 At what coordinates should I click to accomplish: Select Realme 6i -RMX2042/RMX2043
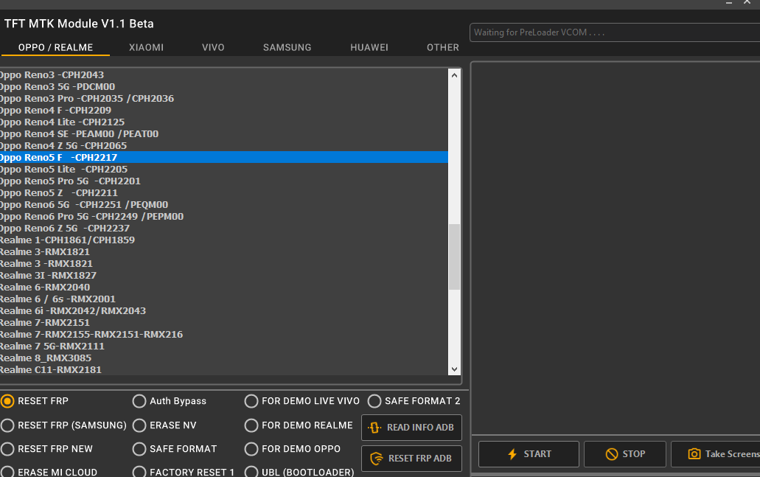click(x=224, y=310)
